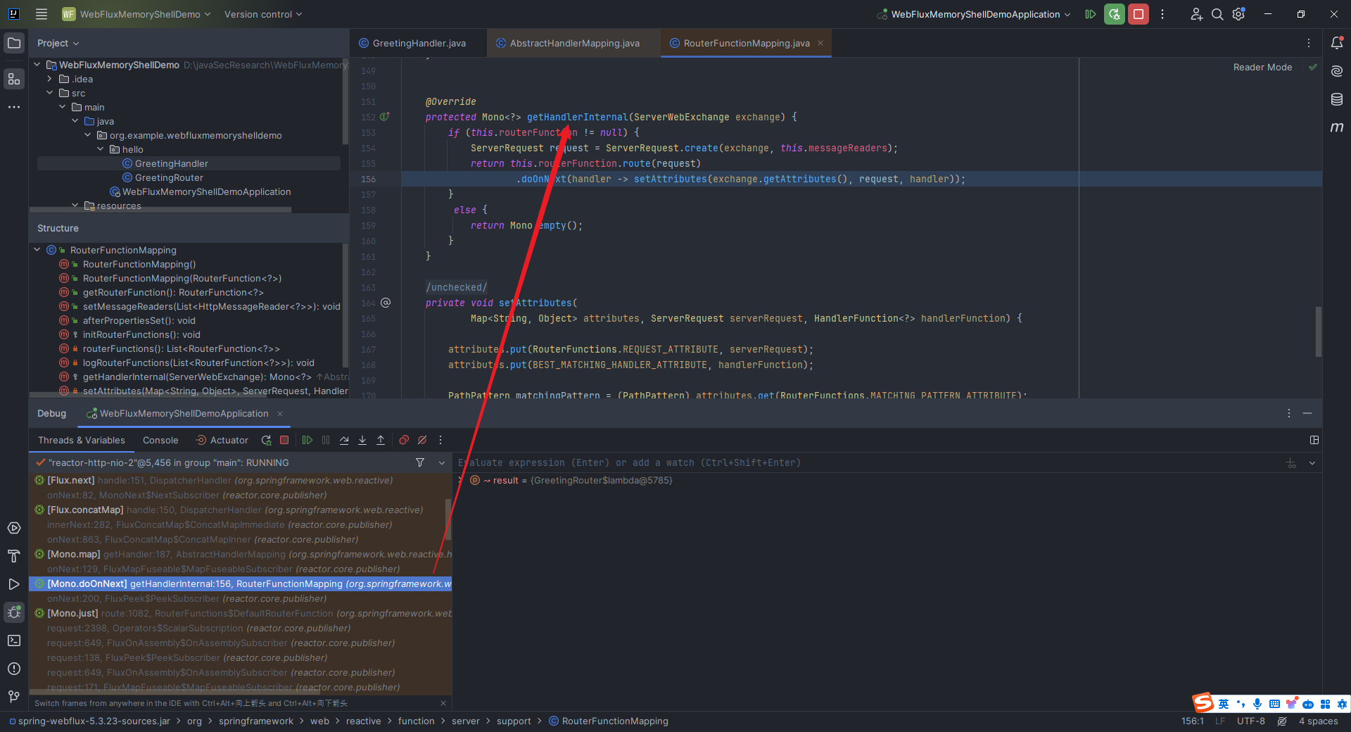Open the Git tool window icon
Screen dimensions: 1351x732
coord(14,697)
